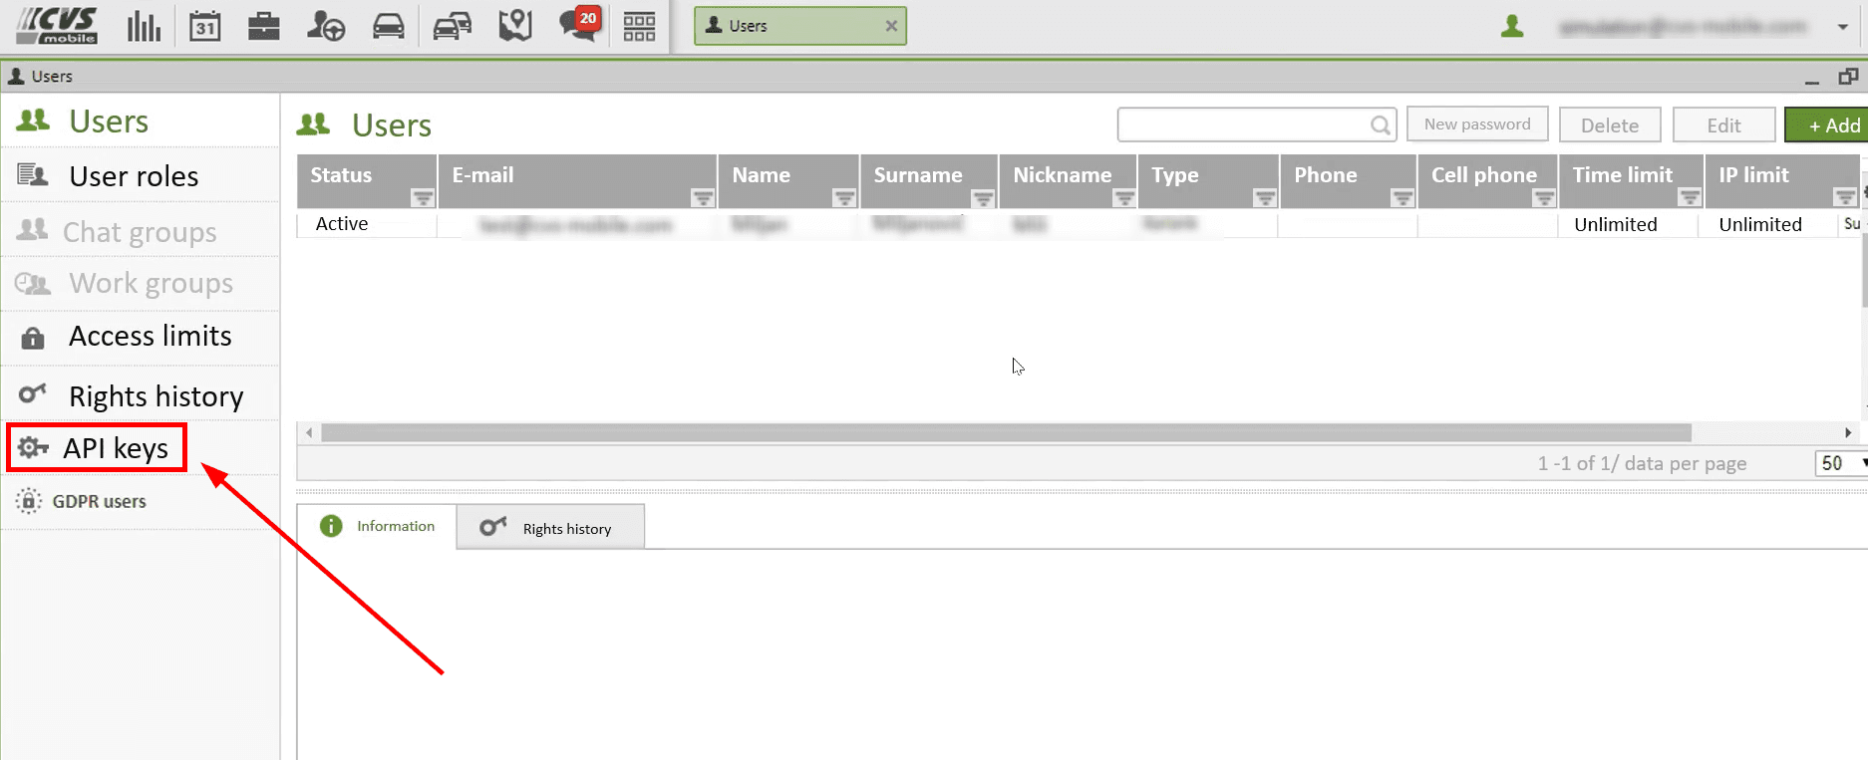
Task: Click the Access limits lock icon
Action: [x=33, y=338]
